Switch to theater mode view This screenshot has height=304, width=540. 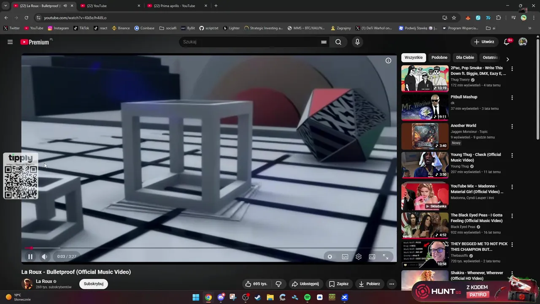(x=372, y=256)
